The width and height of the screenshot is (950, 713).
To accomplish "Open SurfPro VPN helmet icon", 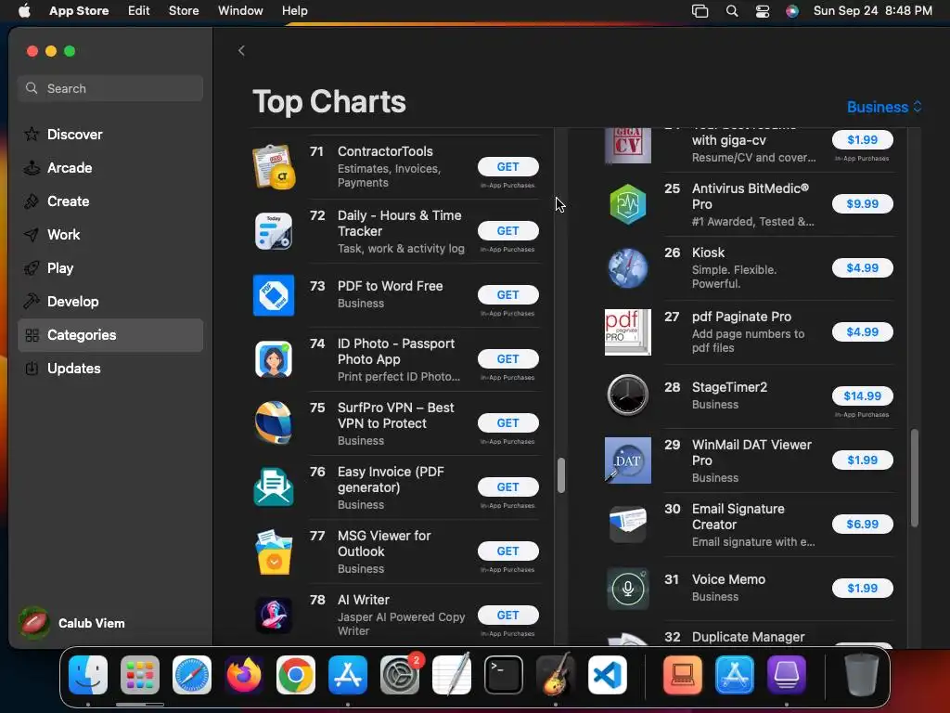I will click(x=274, y=422).
